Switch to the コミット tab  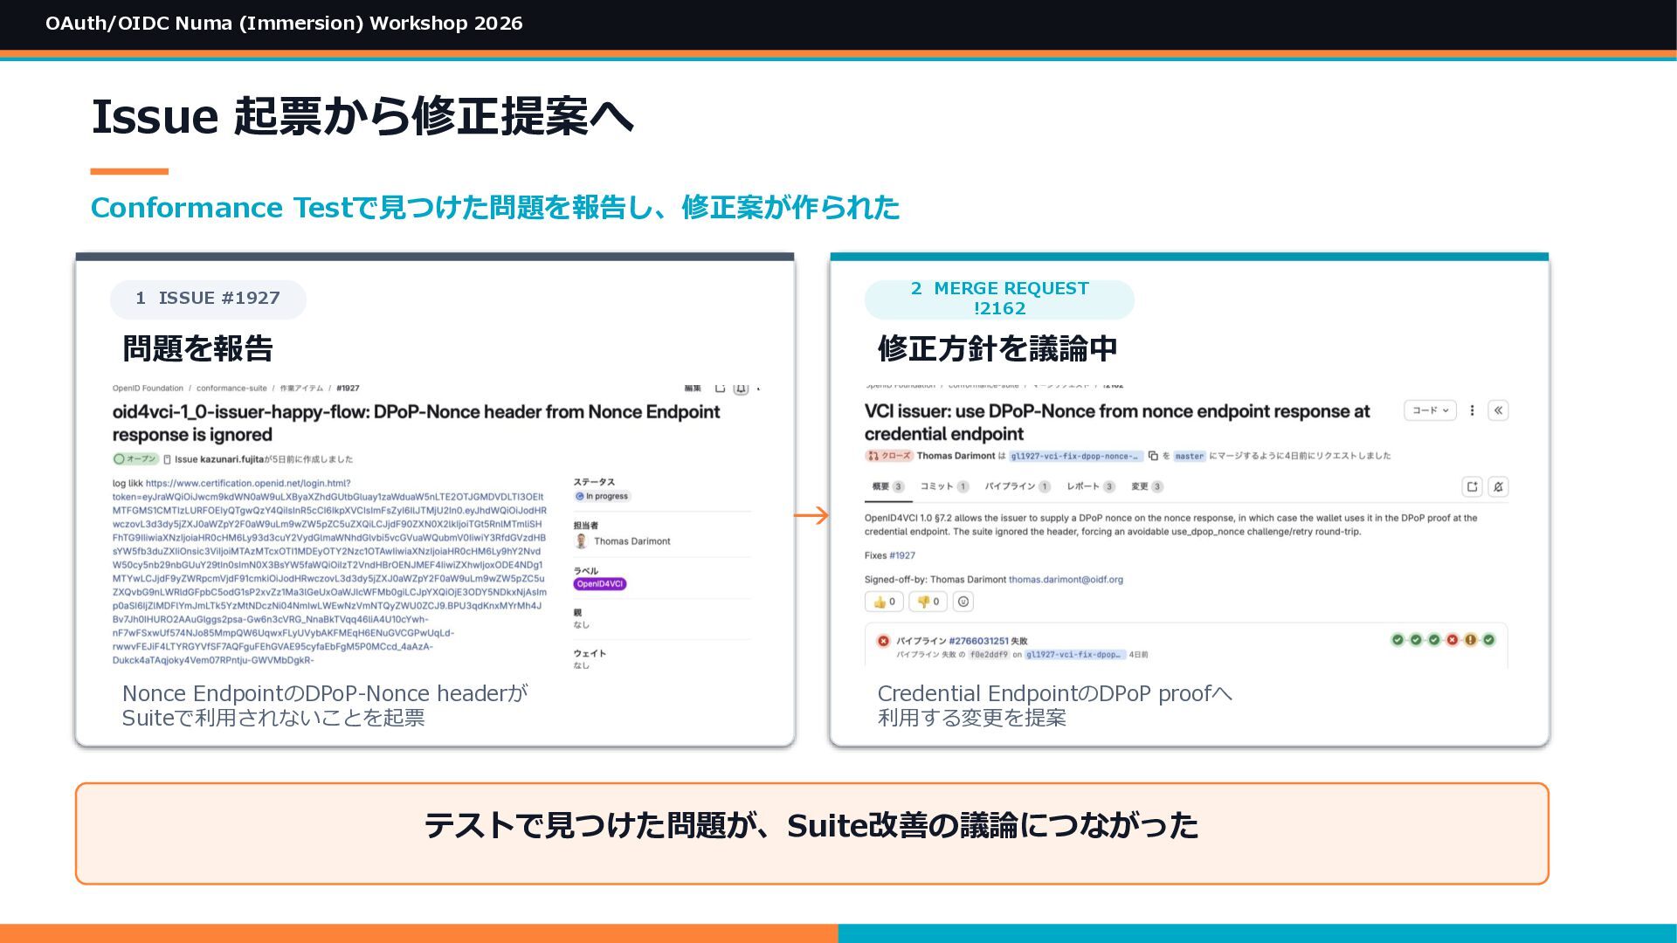pos(944,486)
